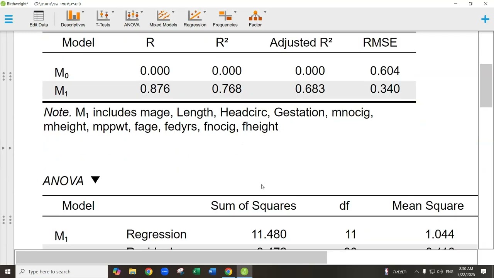Select the sum of squares value 11.480
This screenshot has height=278, width=494.
pos(269,234)
